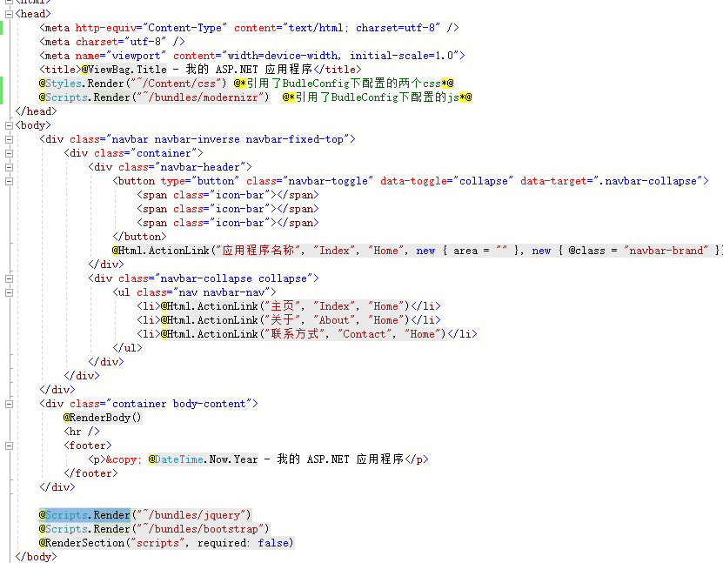Collapse the ul nav navbar-nav block

pyautogui.click(x=9, y=292)
